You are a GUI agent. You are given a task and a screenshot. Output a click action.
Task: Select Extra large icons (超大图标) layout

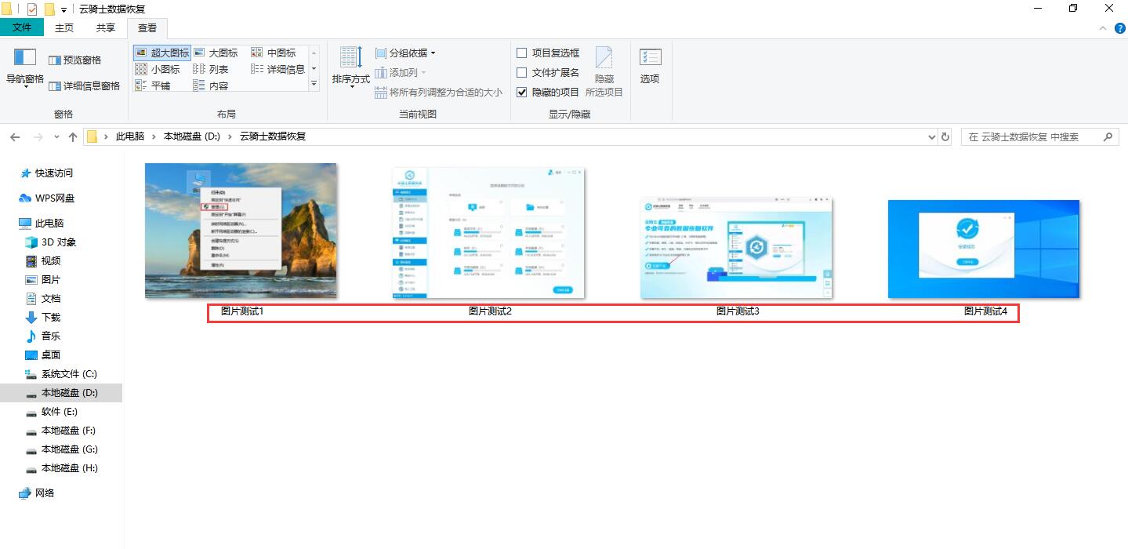(x=162, y=53)
